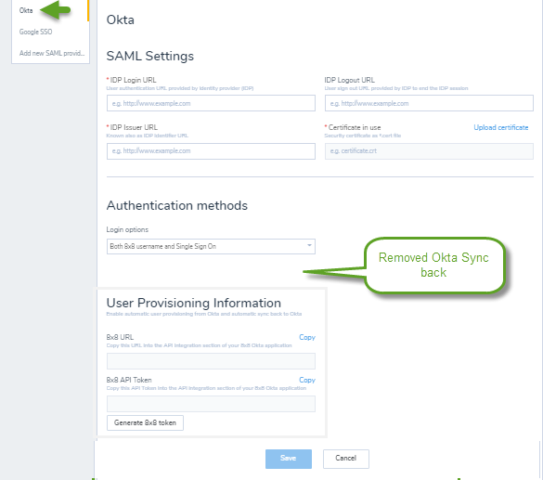Choose Add new SAML provider option
This screenshot has width=543, height=480.
(52, 53)
